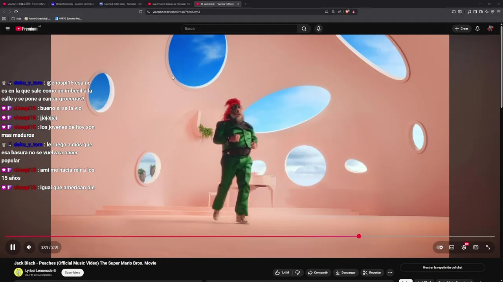Switch to the Super Mario Galaxy tab

[169, 4]
